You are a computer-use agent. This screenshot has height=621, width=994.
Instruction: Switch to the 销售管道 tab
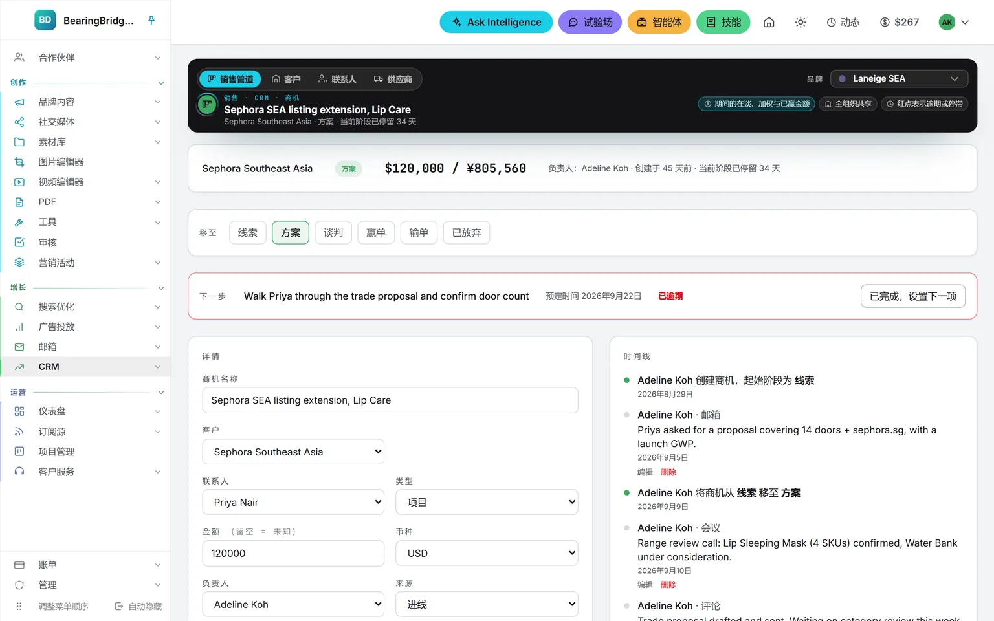pos(230,79)
